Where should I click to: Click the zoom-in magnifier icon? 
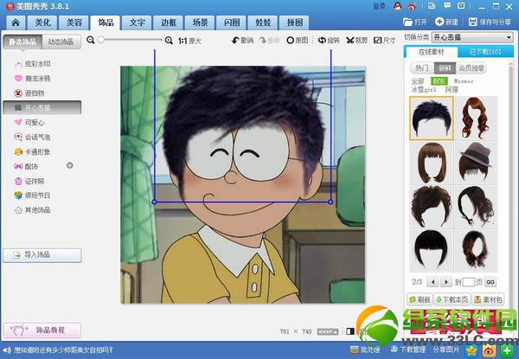[x=169, y=40]
